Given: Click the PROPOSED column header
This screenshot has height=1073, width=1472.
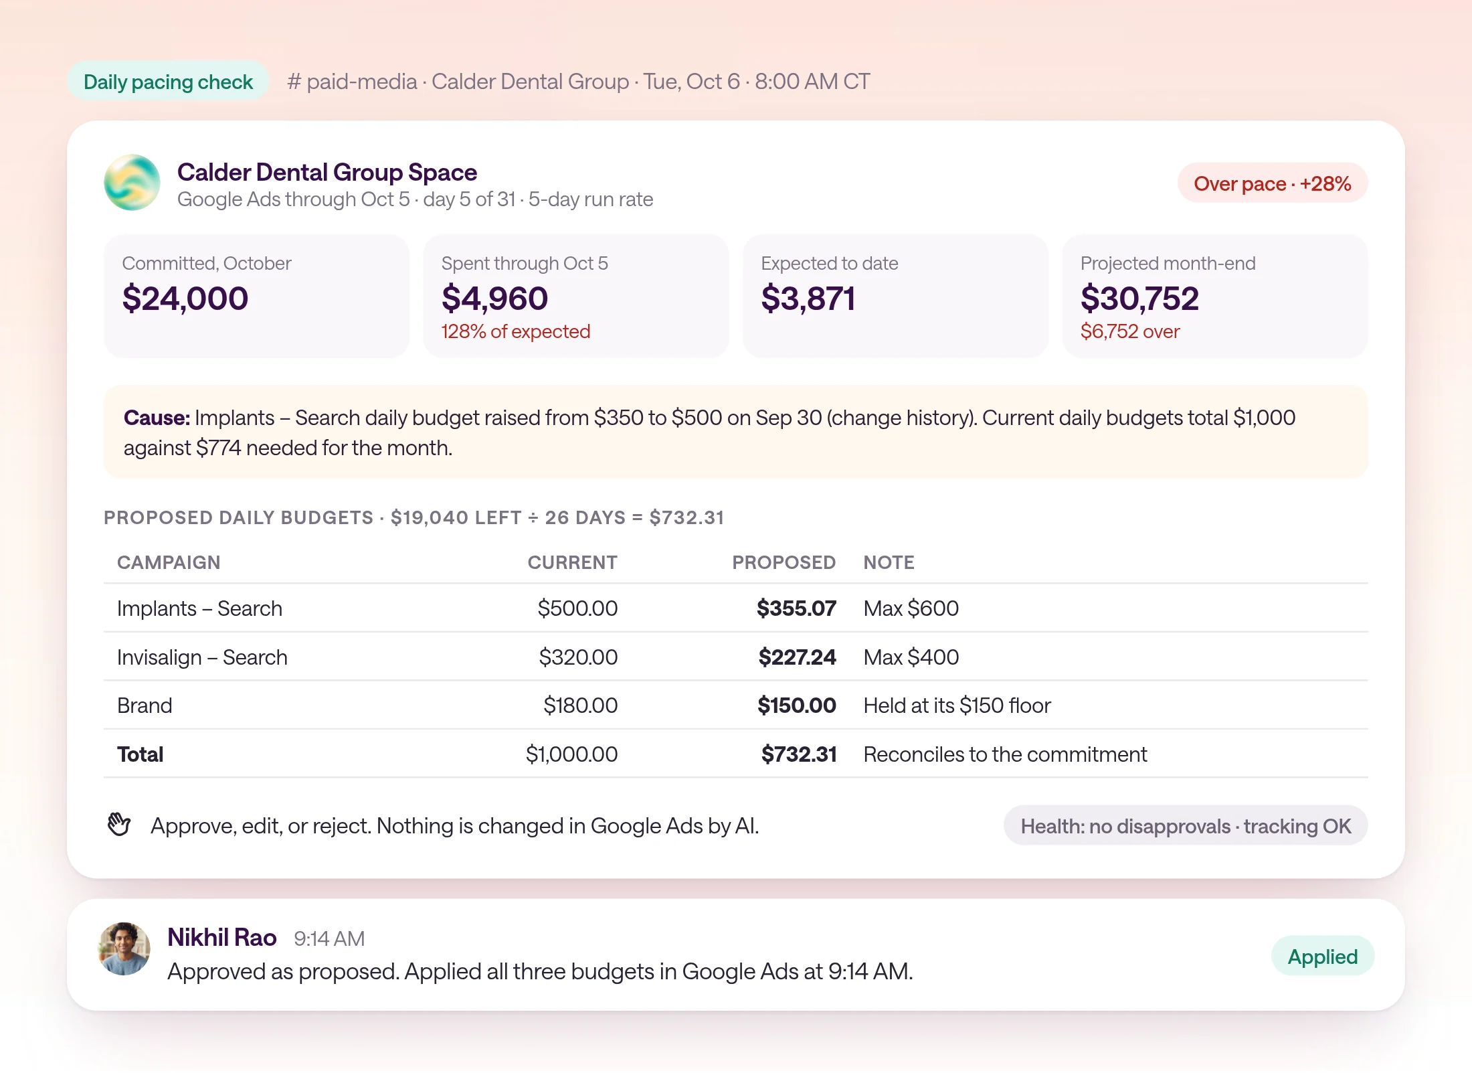Looking at the screenshot, I should (784, 562).
